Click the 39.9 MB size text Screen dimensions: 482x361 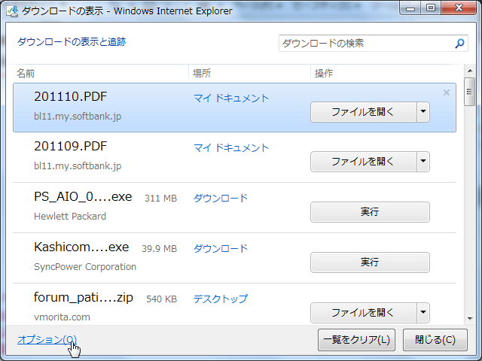pos(159,249)
